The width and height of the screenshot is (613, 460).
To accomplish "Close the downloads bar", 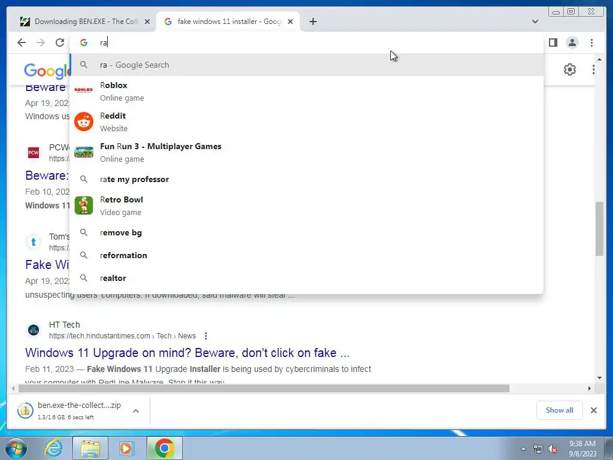I will click(593, 410).
